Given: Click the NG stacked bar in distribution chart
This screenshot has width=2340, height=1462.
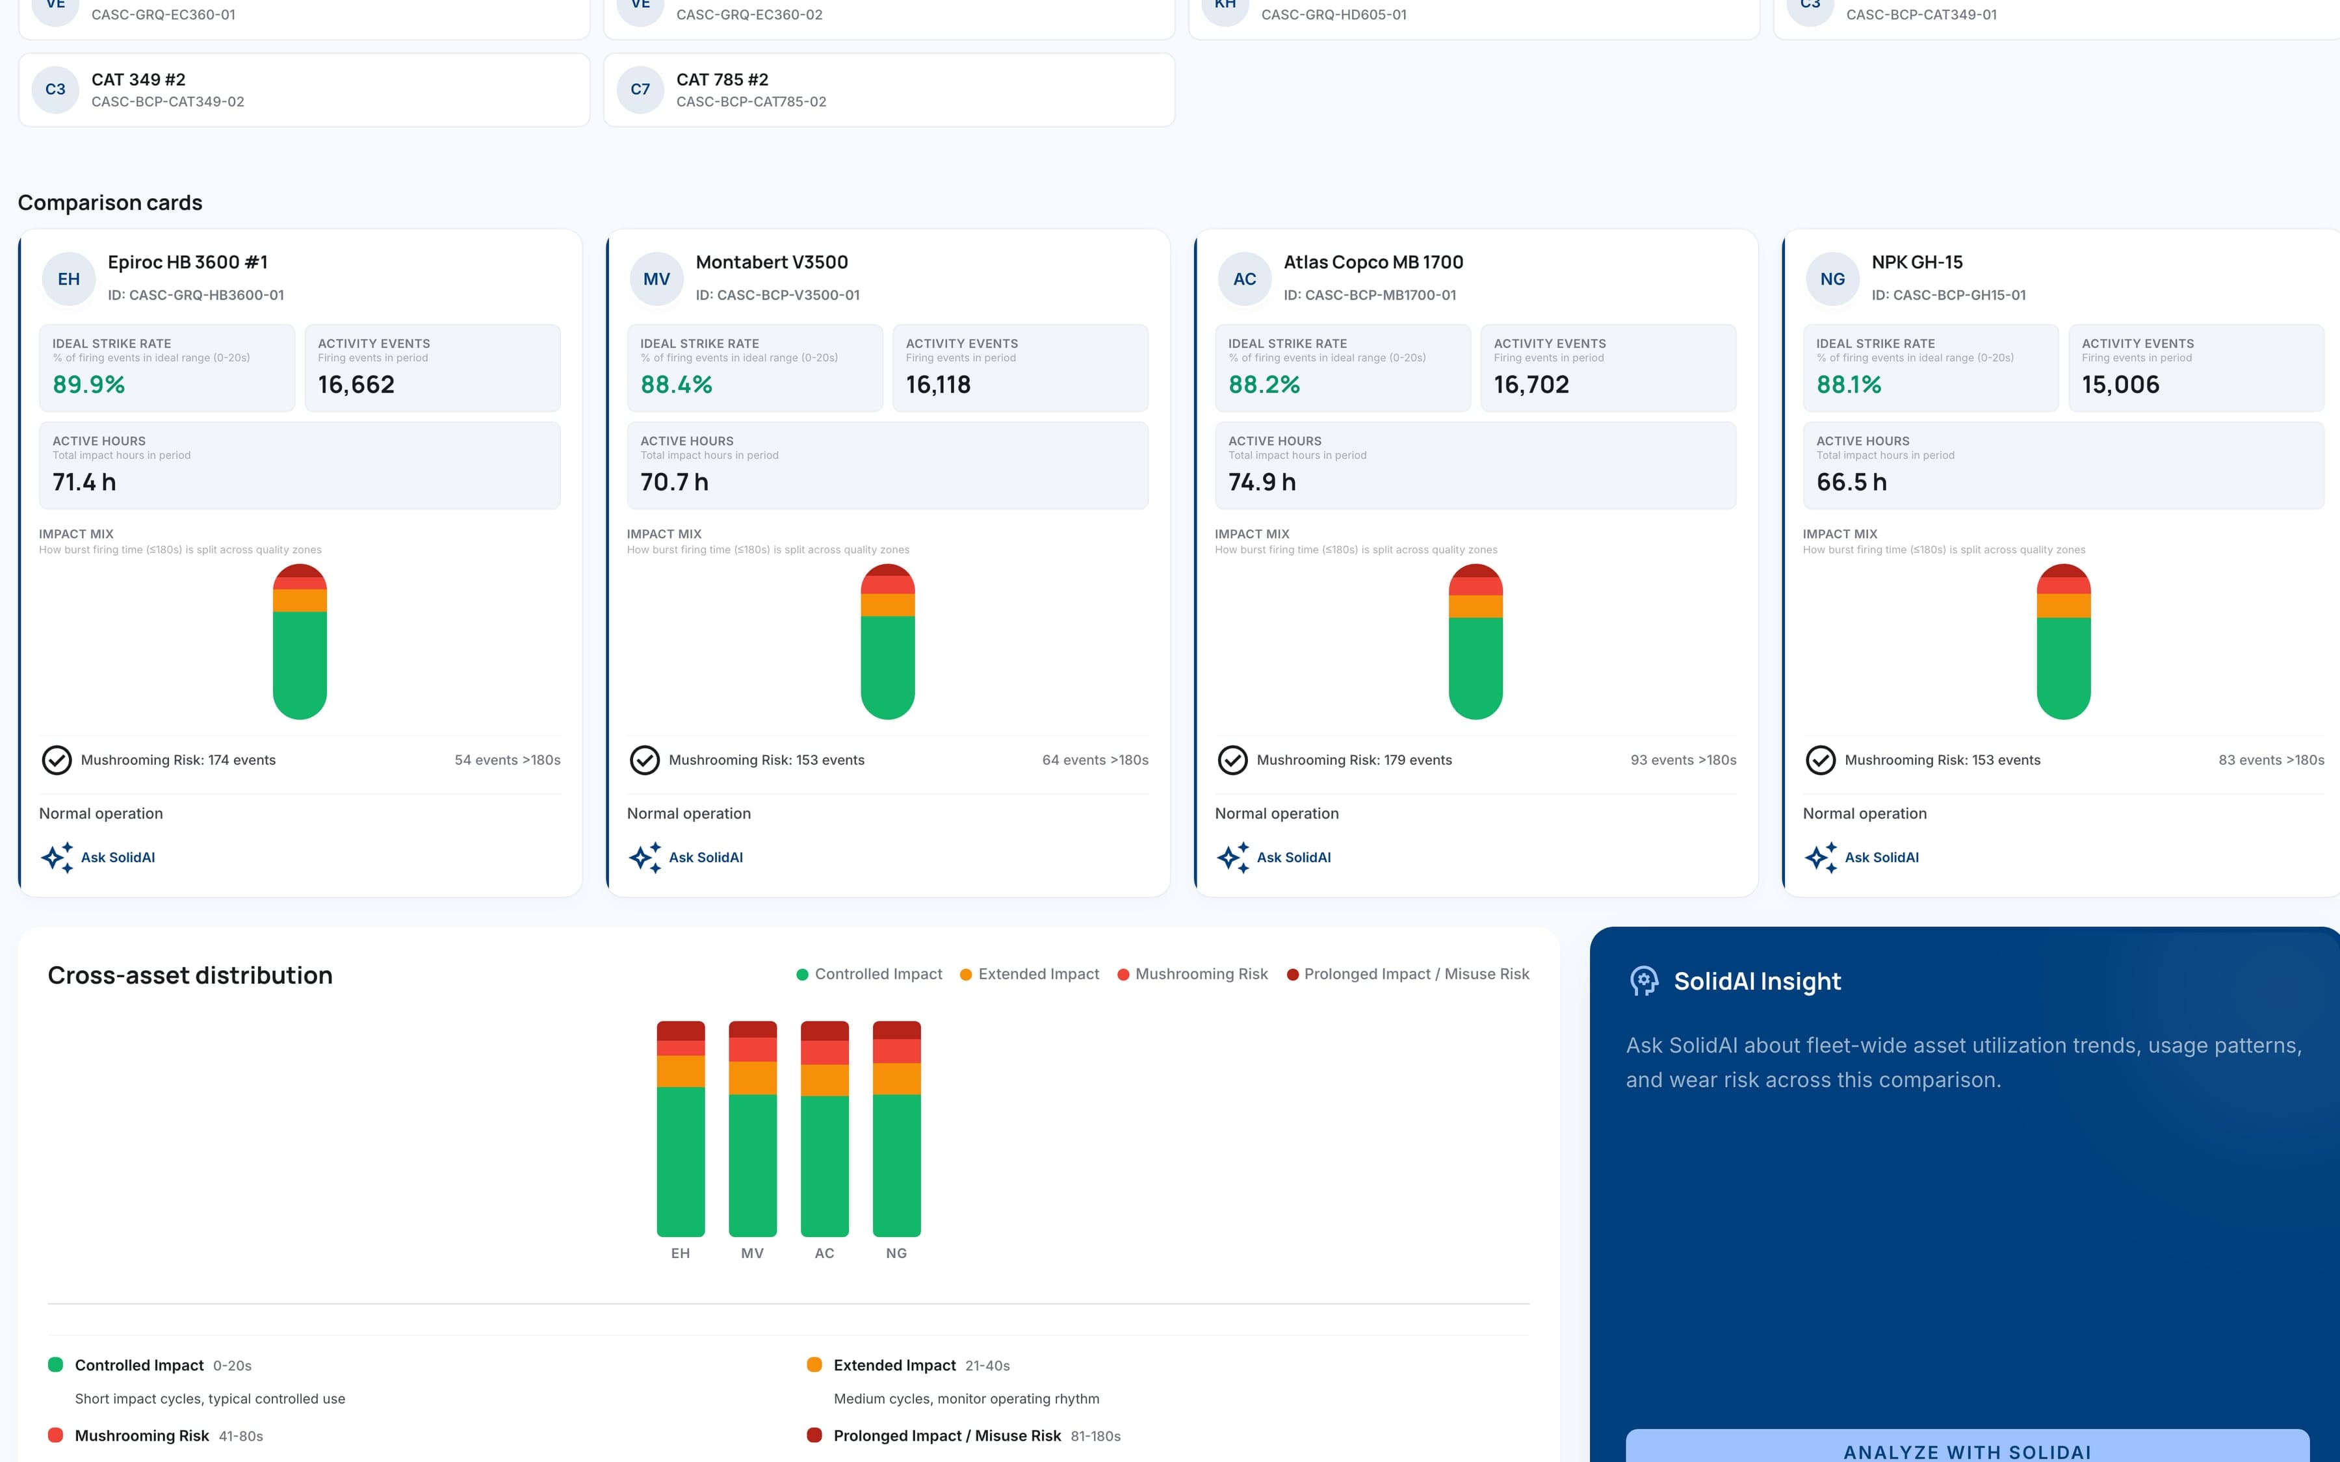Looking at the screenshot, I should [x=896, y=1129].
